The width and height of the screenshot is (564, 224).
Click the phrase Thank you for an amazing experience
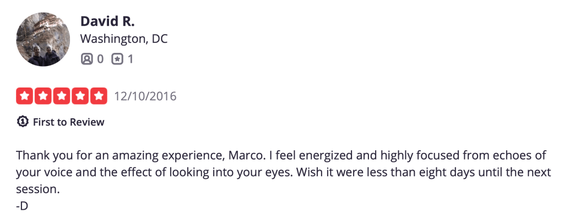point(120,156)
